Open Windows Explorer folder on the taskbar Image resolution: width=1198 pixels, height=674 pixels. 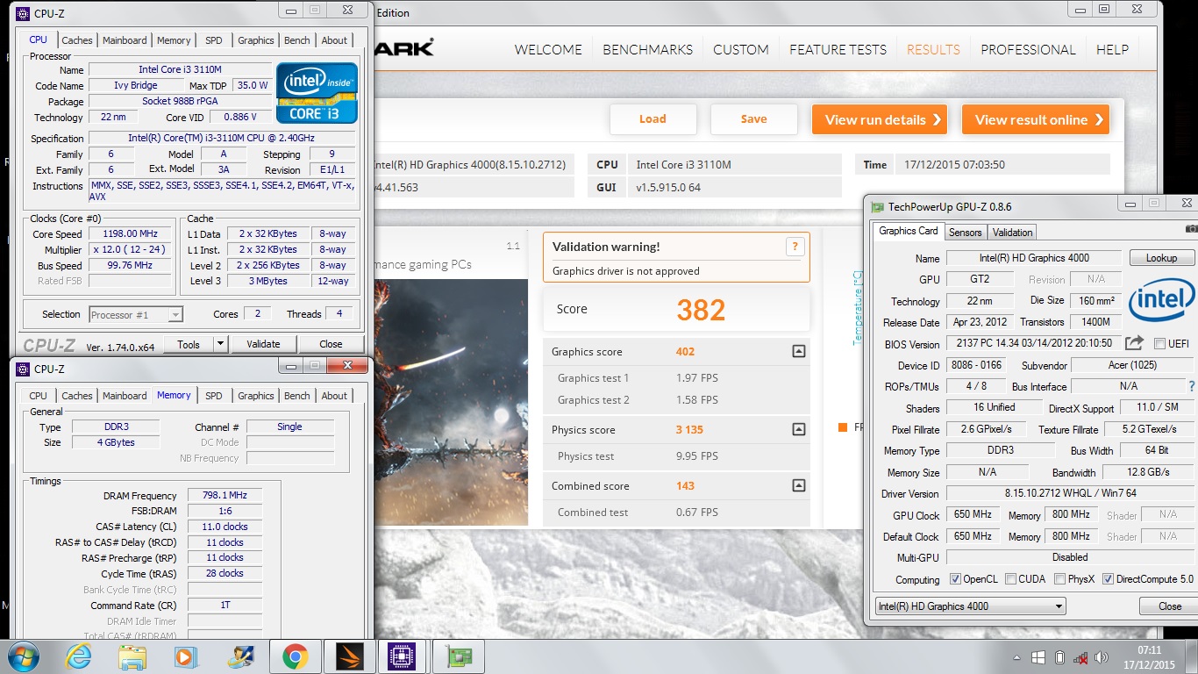132,656
